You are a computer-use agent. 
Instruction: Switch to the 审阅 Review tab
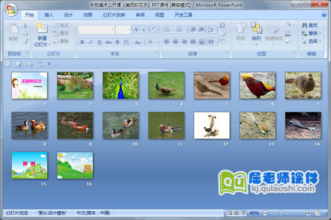140,15
